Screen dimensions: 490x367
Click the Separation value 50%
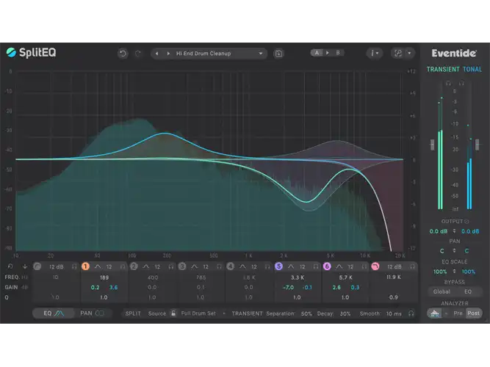click(x=306, y=313)
